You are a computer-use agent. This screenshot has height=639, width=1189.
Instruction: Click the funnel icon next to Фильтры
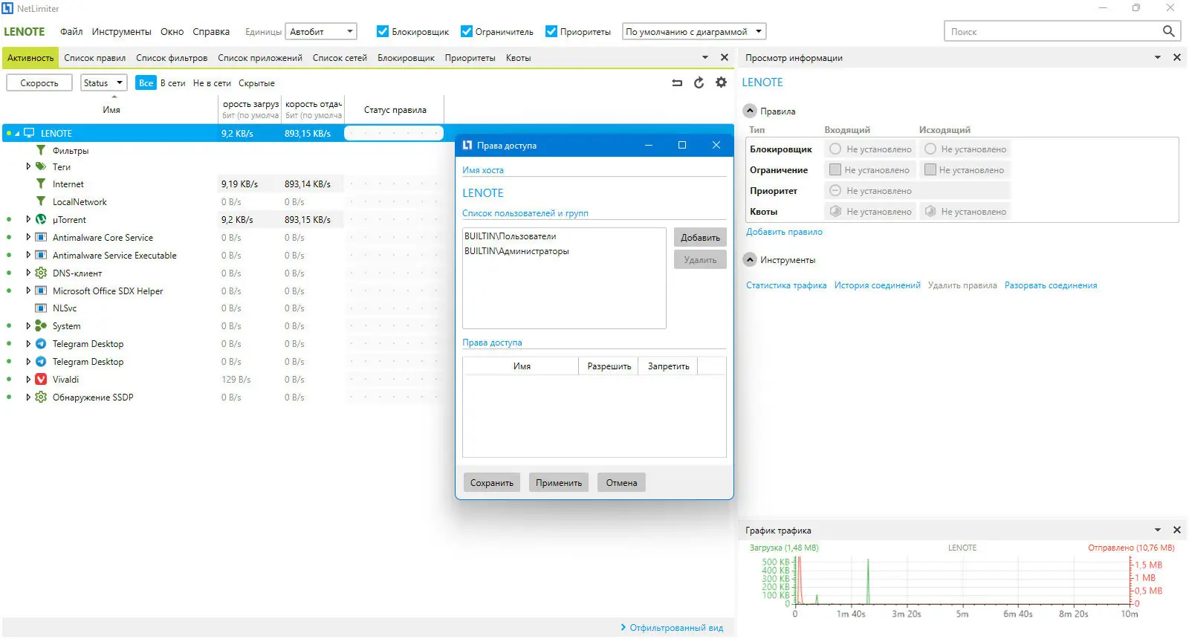click(41, 150)
